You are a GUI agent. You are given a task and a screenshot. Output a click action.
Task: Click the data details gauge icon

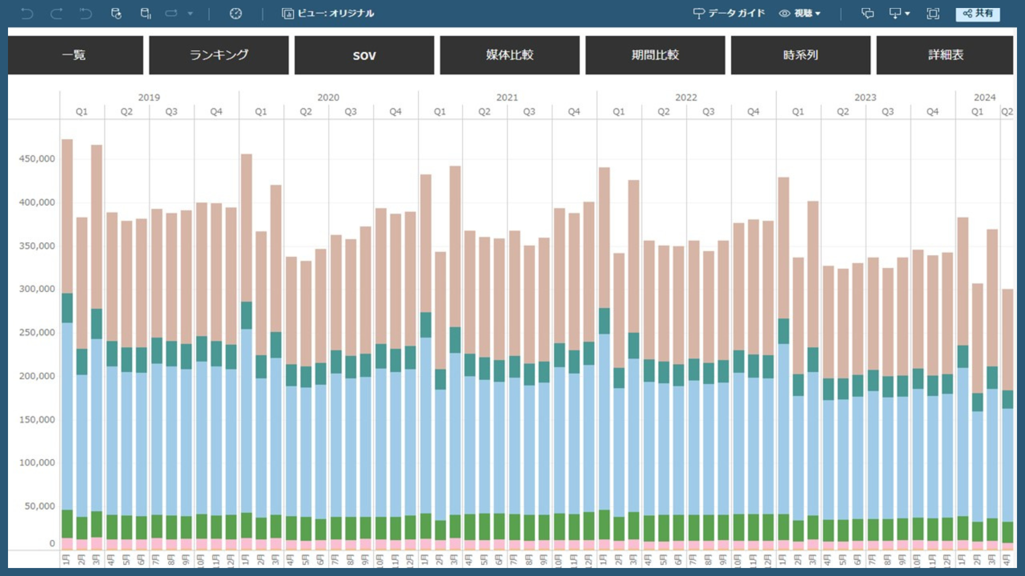tap(235, 14)
